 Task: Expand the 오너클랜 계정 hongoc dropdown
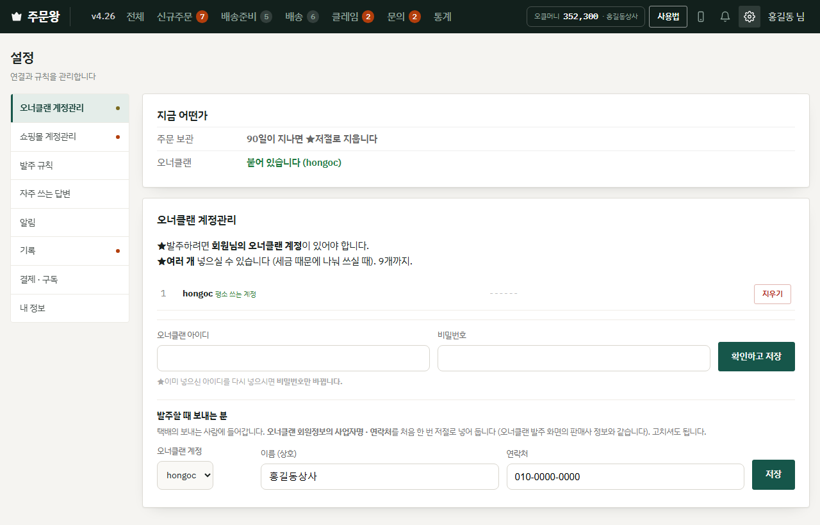[185, 476]
